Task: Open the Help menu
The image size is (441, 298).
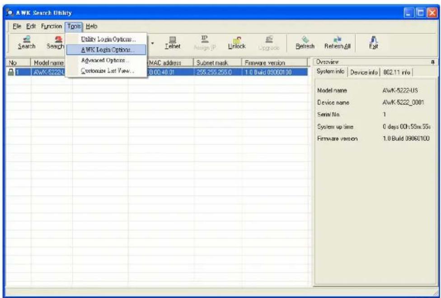Action: pos(91,27)
